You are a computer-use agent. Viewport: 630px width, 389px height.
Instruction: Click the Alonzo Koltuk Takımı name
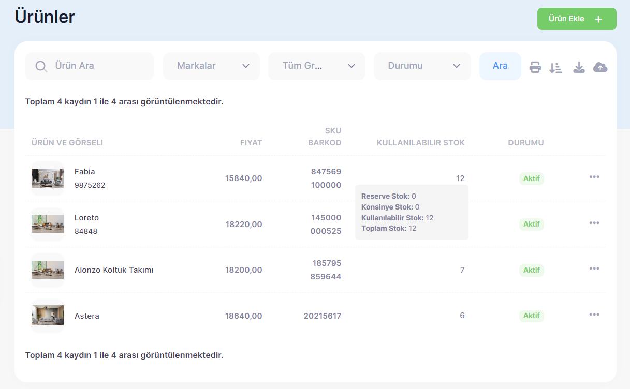pos(114,270)
